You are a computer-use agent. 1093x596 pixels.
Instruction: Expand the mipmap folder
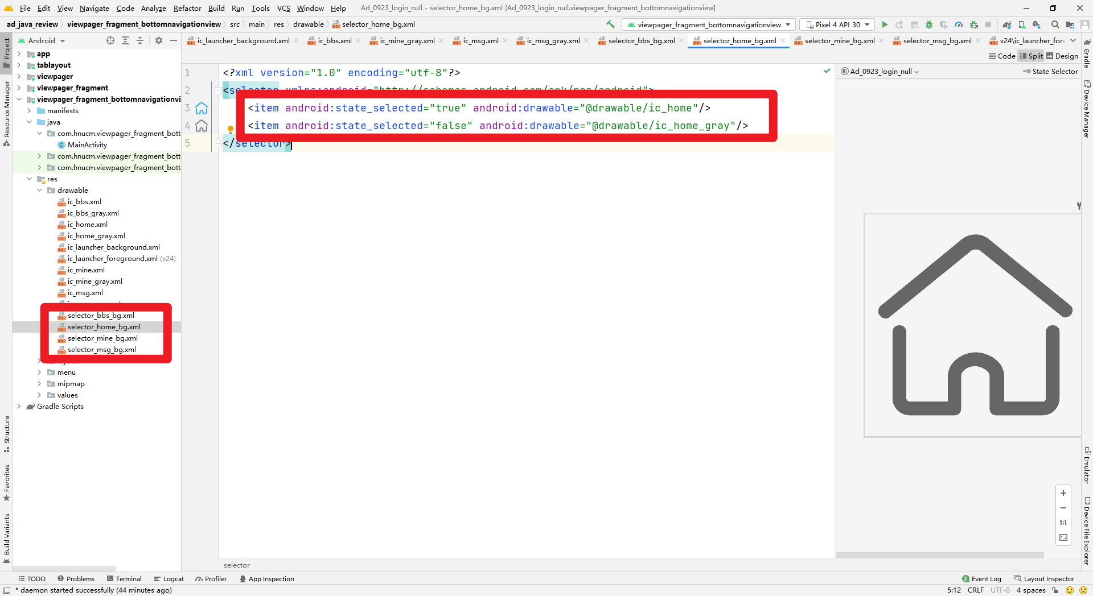39,384
